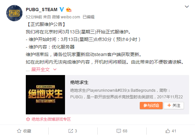Open post options chevron at top right

point(187,7)
